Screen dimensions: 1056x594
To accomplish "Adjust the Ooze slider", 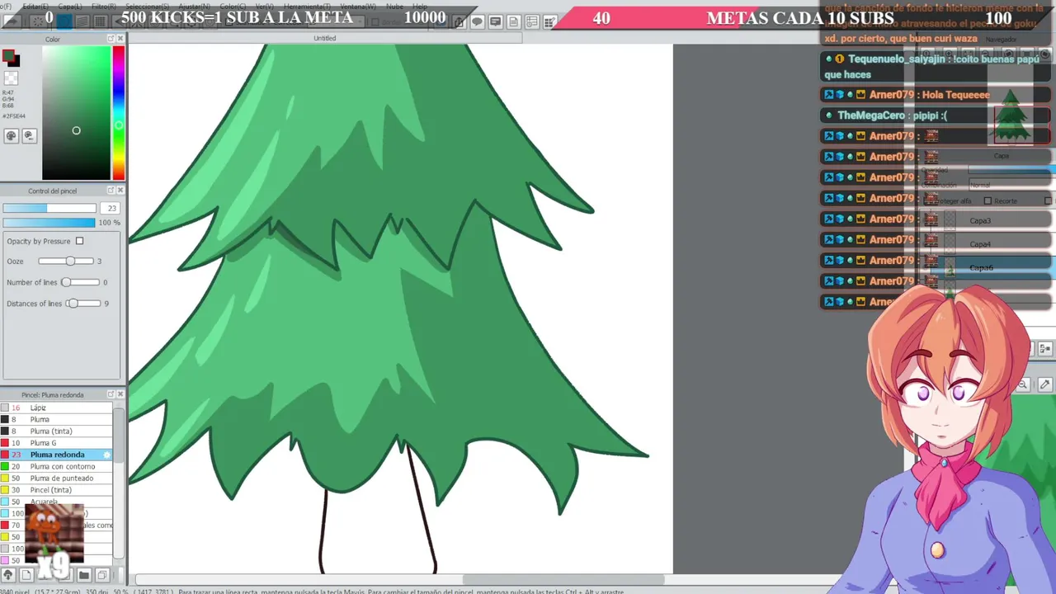I will 66,261.
